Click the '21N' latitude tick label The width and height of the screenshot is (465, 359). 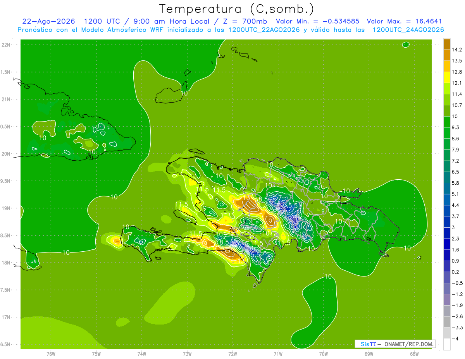(x=7, y=99)
